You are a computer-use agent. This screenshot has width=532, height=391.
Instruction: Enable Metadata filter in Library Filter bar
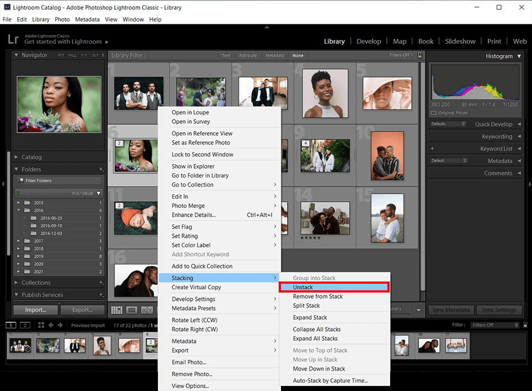(x=274, y=55)
